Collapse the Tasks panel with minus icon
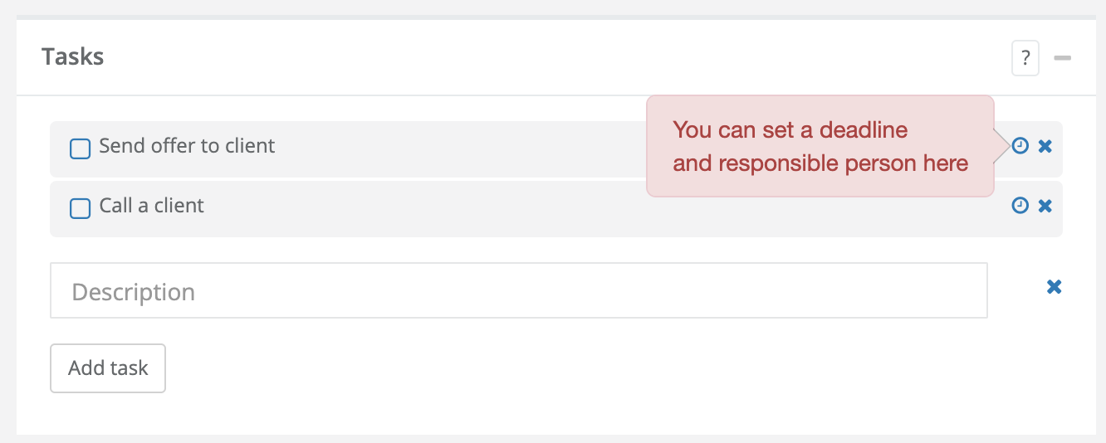This screenshot has height=443, width=1106. pos(1062,58)
